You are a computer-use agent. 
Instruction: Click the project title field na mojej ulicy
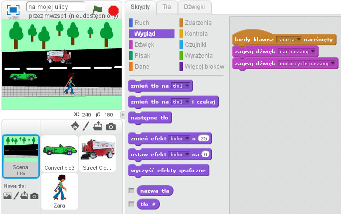pyautogui.click(x=56, y=7)
